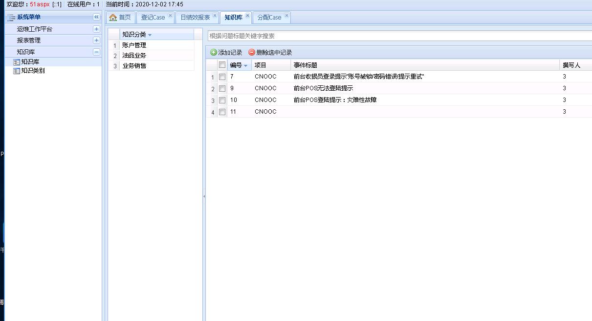The height and width of the screenshot is (321, 592).
Task: Tick the checkbox for record 10
Action: (222, 100)
